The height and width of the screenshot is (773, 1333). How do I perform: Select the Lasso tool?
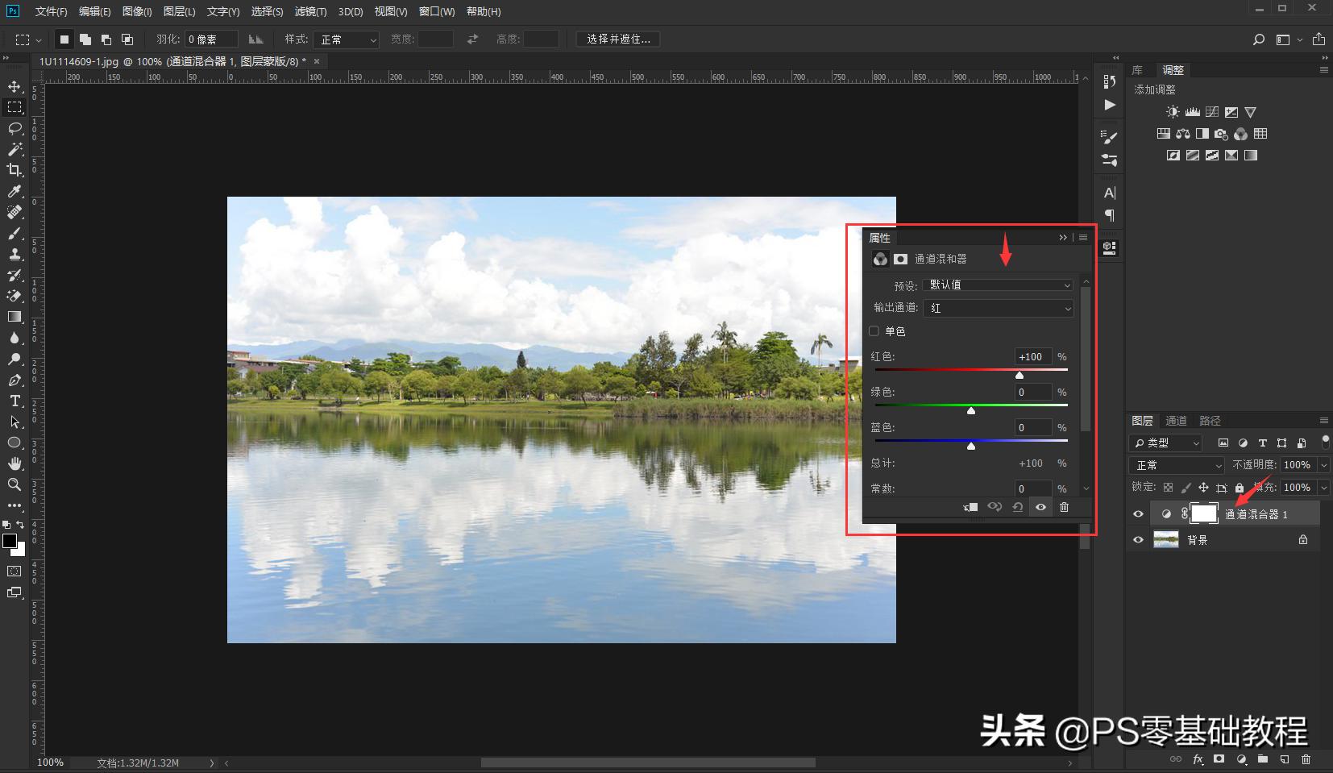(15, 128)
